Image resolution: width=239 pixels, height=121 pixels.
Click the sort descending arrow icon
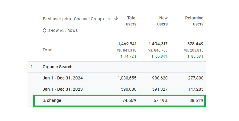116,18
